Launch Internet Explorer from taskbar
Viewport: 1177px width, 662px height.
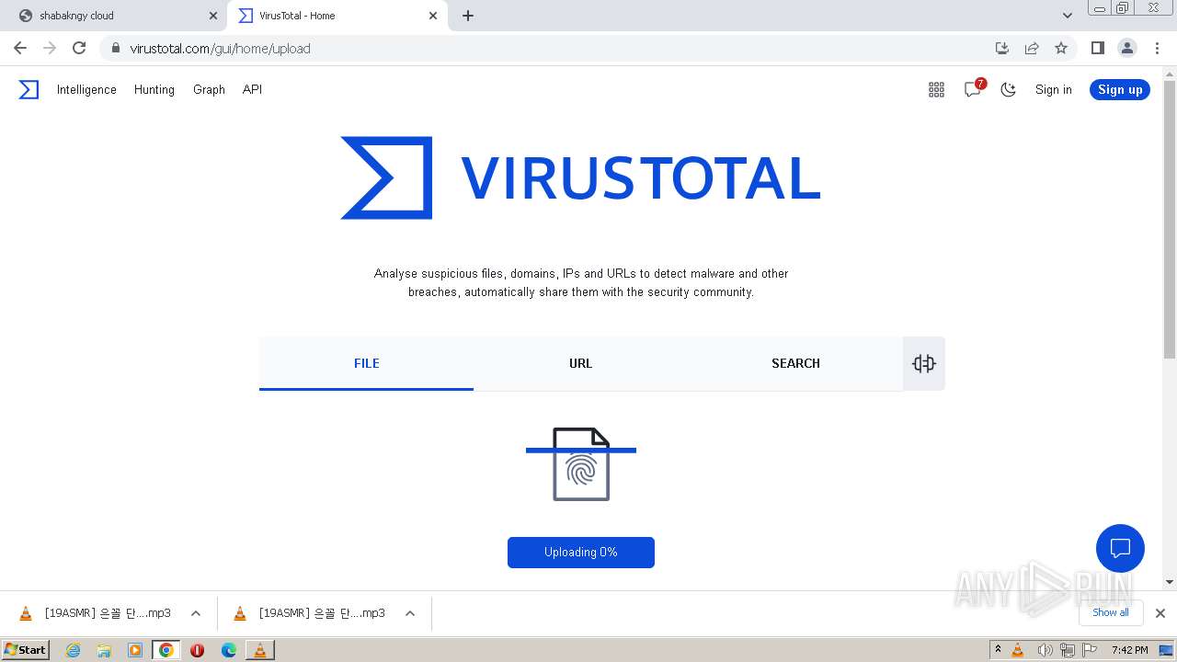tap(73, 650)
